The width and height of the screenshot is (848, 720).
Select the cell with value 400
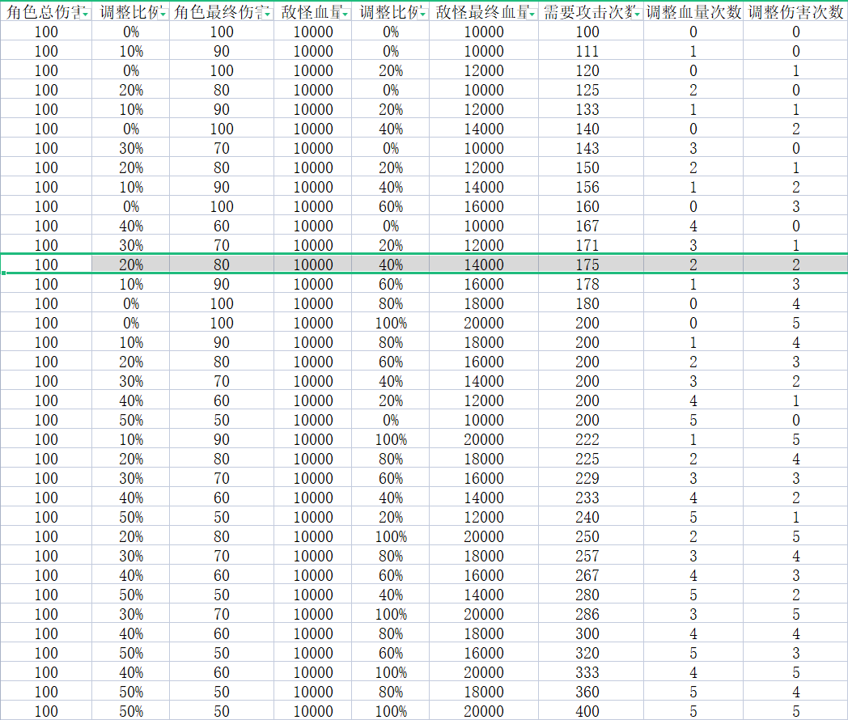click(x=587, y=711)
